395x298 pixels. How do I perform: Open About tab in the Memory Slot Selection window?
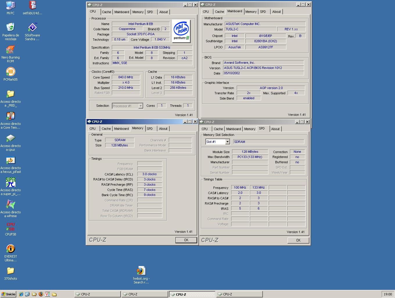pyautogui.click(x=275, y=129)
